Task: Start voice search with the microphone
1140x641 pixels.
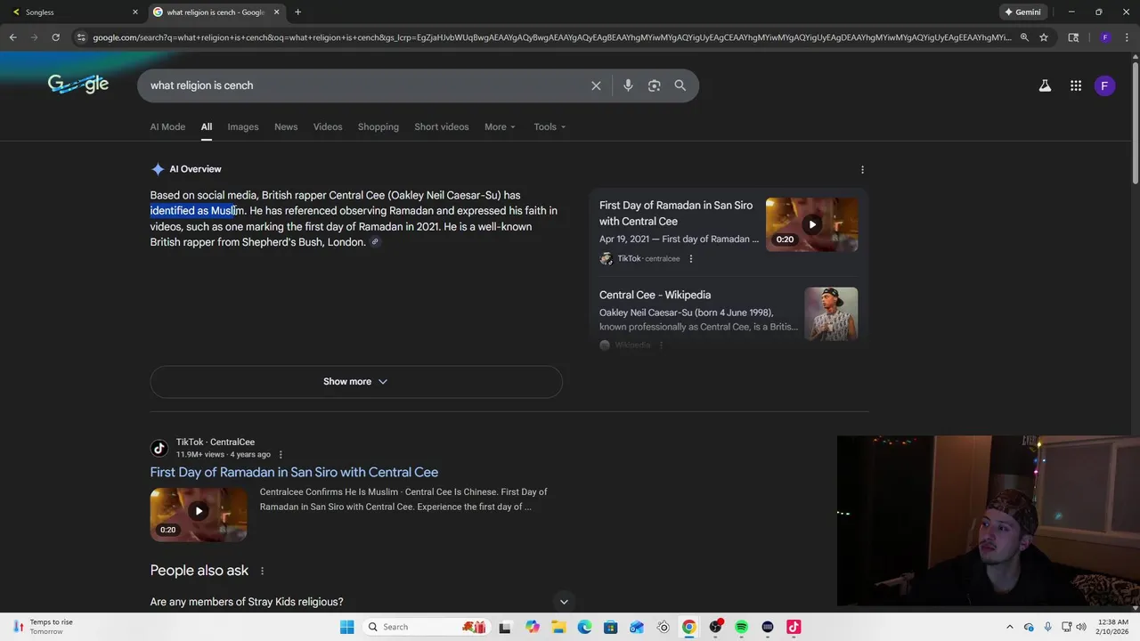Action: 628,85
